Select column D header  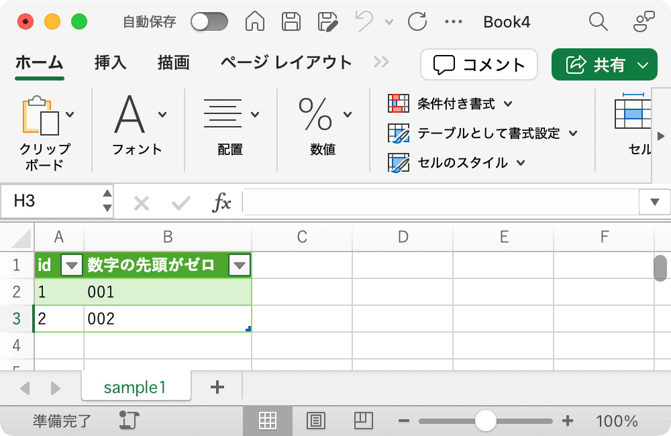point(403,237)
